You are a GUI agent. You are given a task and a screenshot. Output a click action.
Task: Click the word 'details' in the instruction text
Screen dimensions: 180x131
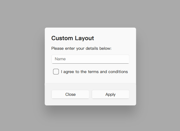tap(92, 48)
